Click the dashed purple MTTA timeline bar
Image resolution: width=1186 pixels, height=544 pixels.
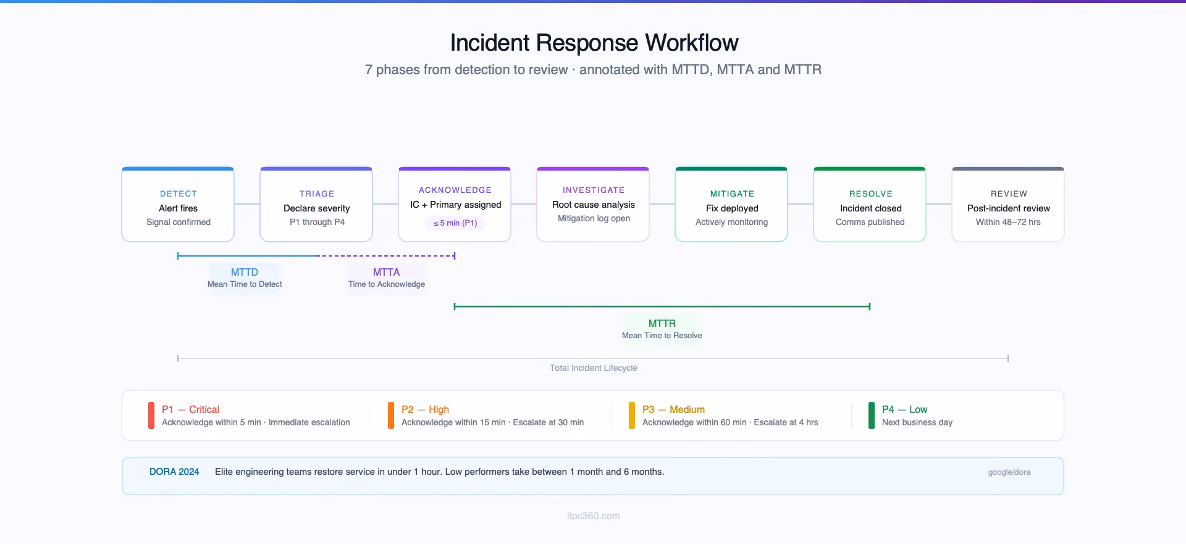pyautogui.click(x=387, y=256)
